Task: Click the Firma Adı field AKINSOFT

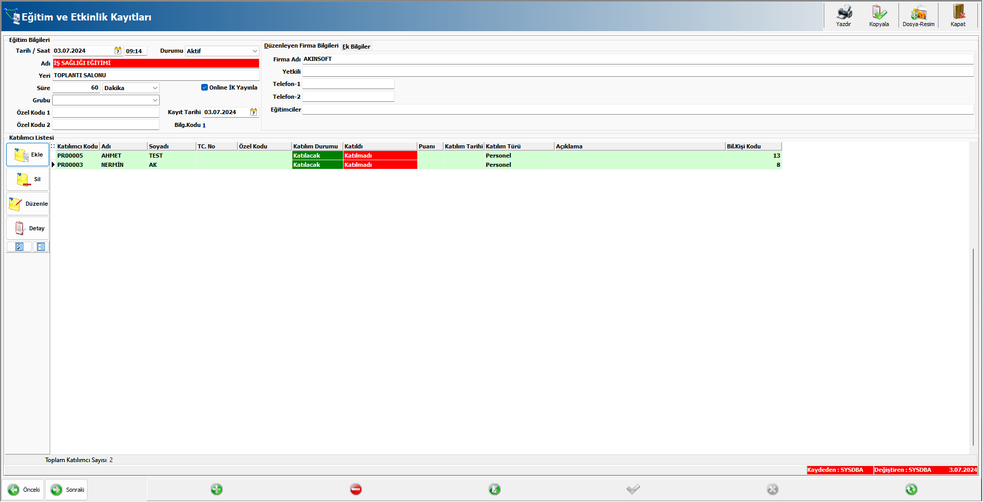Action: 638,59
